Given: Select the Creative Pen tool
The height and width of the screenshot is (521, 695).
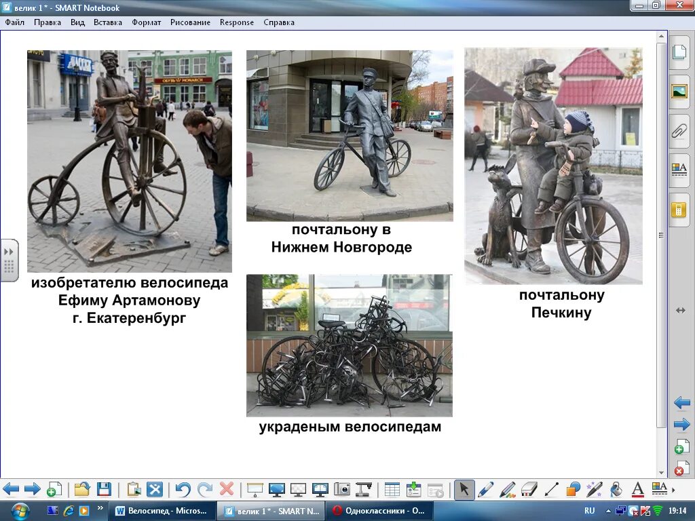Looking at the screenshot, I should (x=508, y=490).
